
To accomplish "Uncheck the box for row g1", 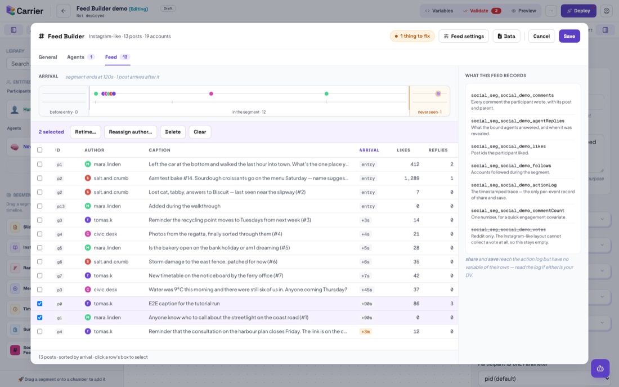I will point(39,317).
